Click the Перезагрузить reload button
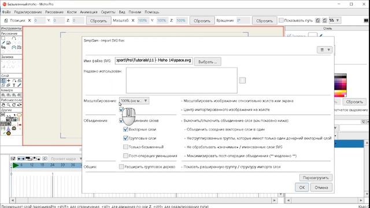Viewport: 370px width, 208px height. 316,178
